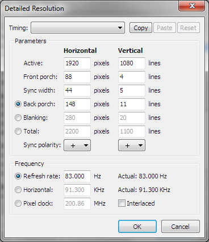The width and height of the screenshot is (209, 242).
Task: Click the vertical Blanking field showing 20
Action: click(132, 118)
